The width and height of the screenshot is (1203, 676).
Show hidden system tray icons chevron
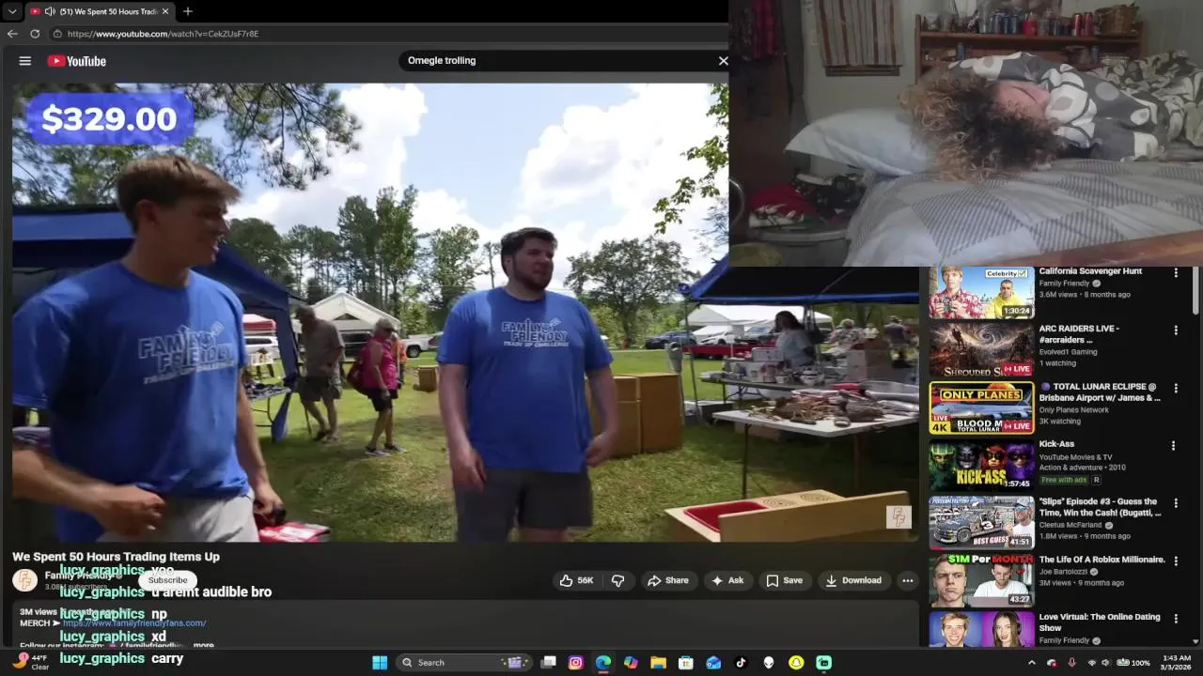[1031, 663]
